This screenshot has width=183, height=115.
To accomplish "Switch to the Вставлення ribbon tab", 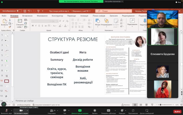I will pyautogui.click(x=27, y=16).
